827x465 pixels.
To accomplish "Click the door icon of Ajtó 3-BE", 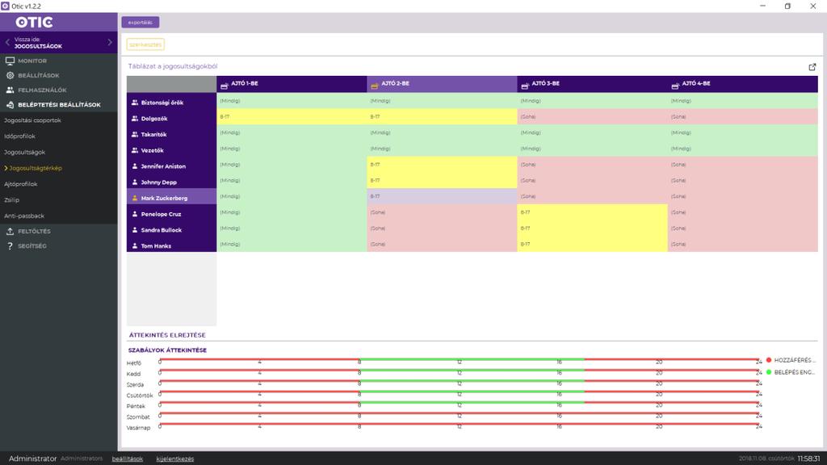I will coord(525,84).
